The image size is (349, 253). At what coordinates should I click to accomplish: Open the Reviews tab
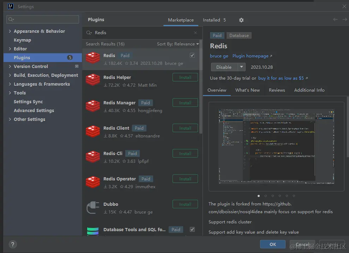pos(277,90)
